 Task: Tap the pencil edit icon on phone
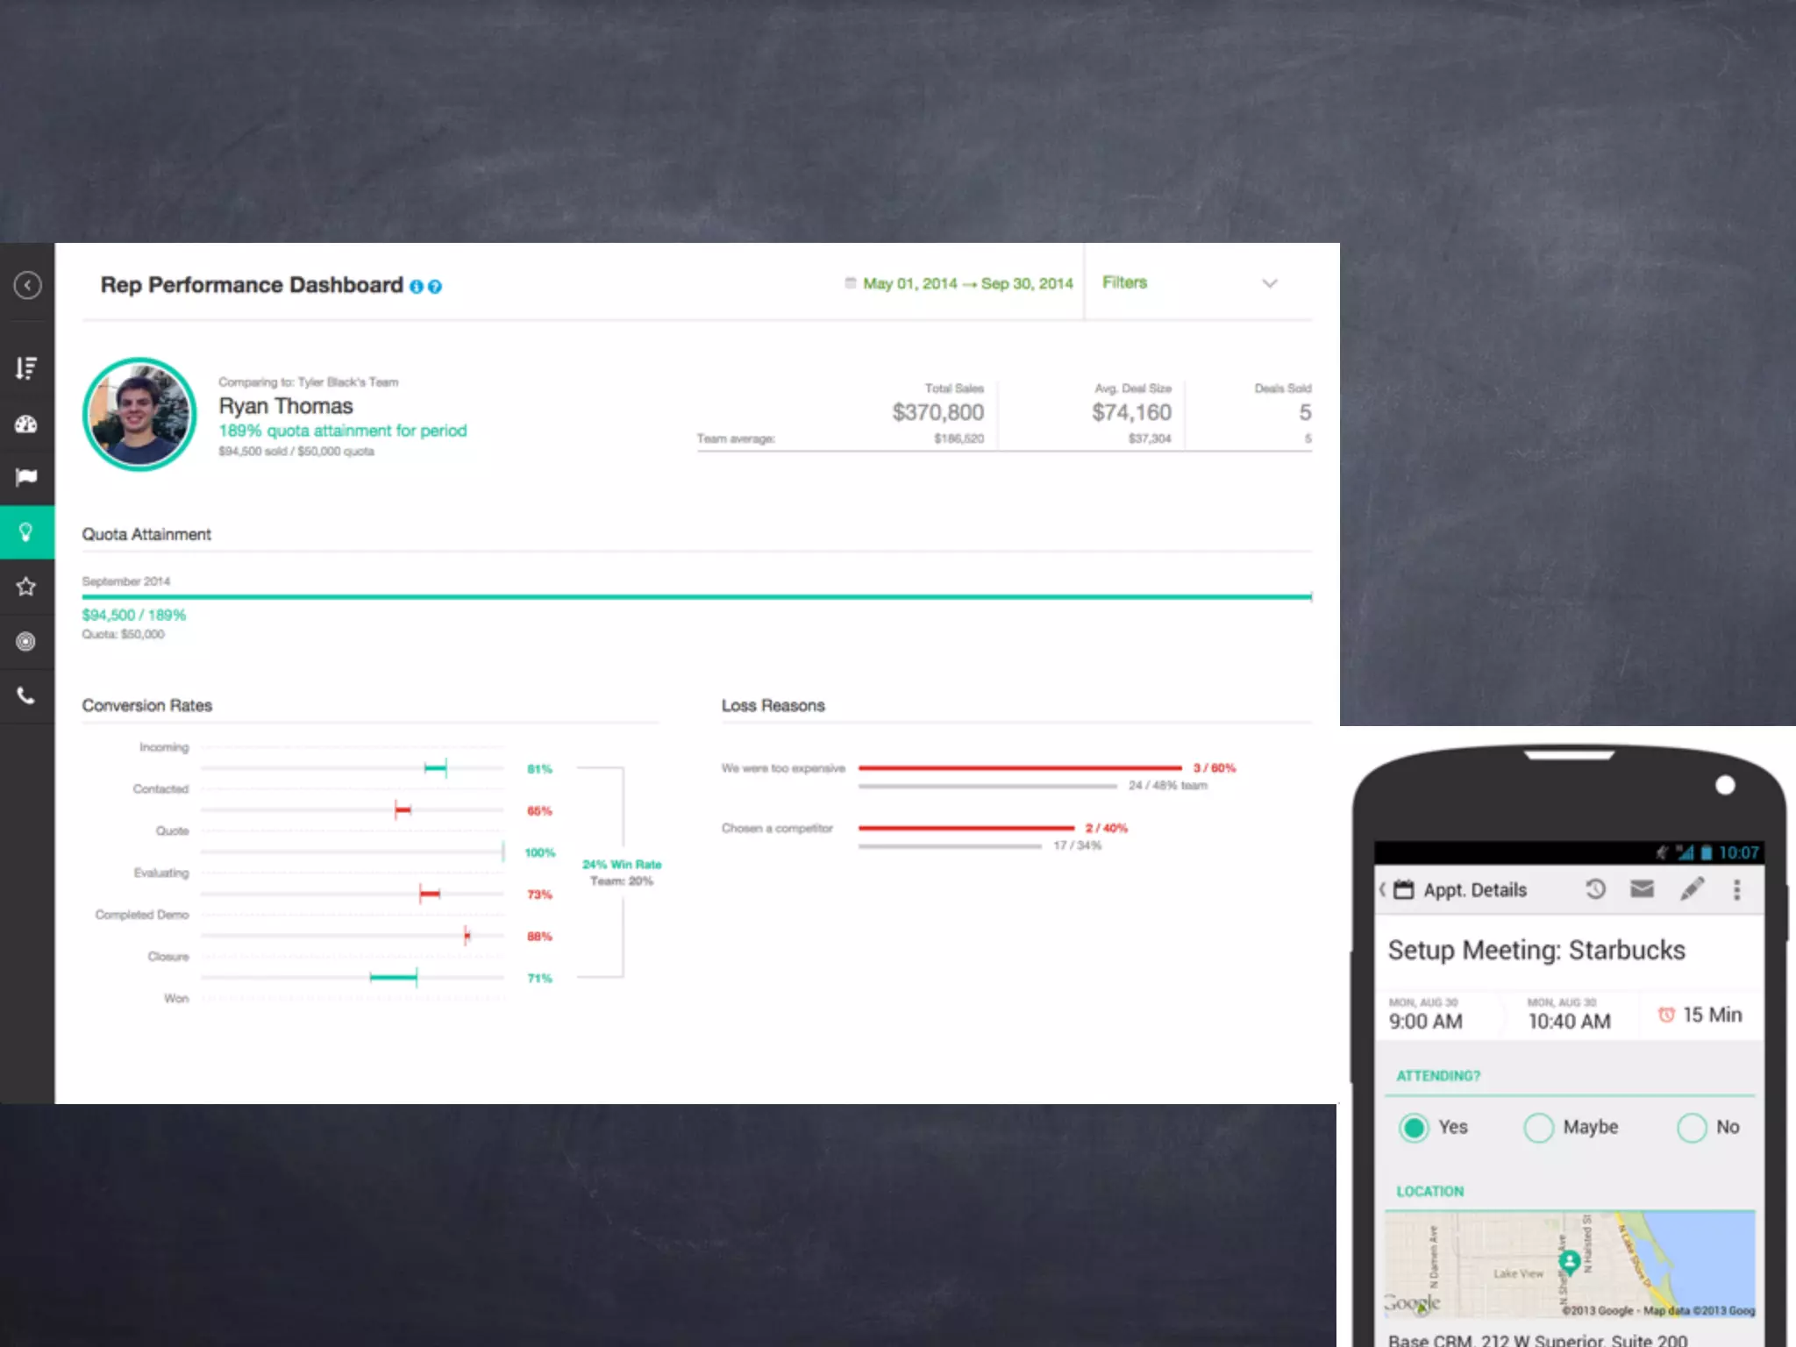(1692, 889)
